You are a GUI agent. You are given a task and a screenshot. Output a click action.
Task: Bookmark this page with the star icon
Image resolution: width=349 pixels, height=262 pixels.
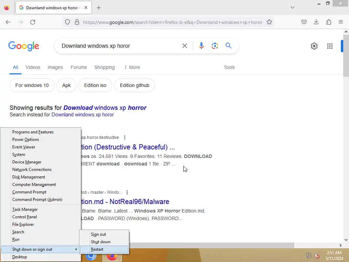point(269,22)
